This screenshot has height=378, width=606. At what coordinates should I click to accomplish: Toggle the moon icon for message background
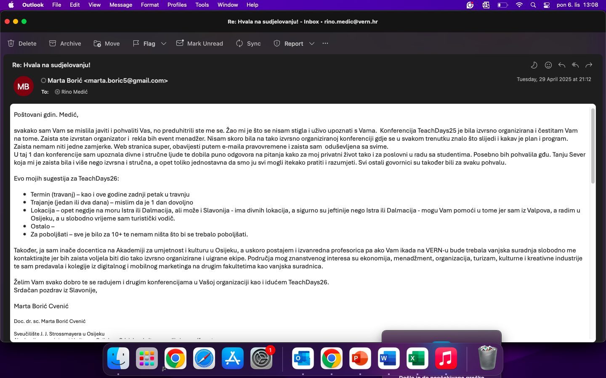pos(534,65)
